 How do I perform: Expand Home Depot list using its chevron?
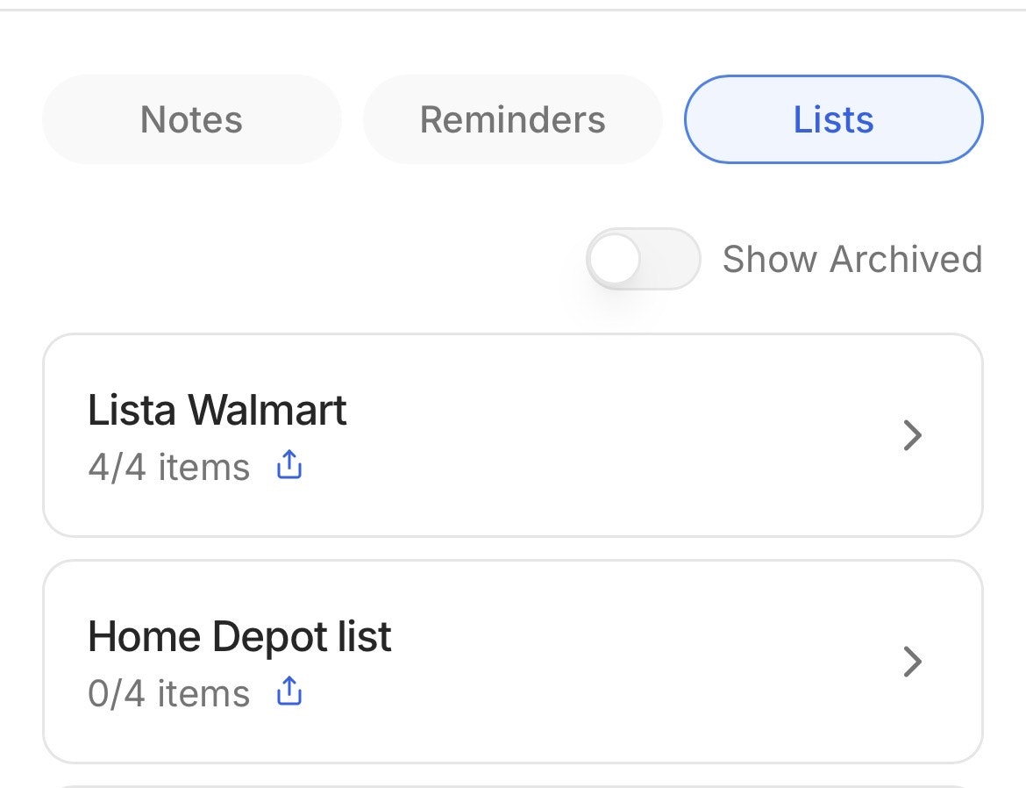point(913,662)
